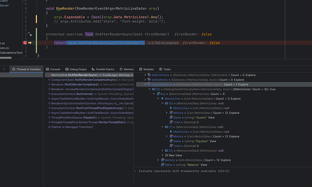The width and height of the screenshot is (312, 187).
Task: Collapse the expandedItems dictionary node
Action: point(145,84)
